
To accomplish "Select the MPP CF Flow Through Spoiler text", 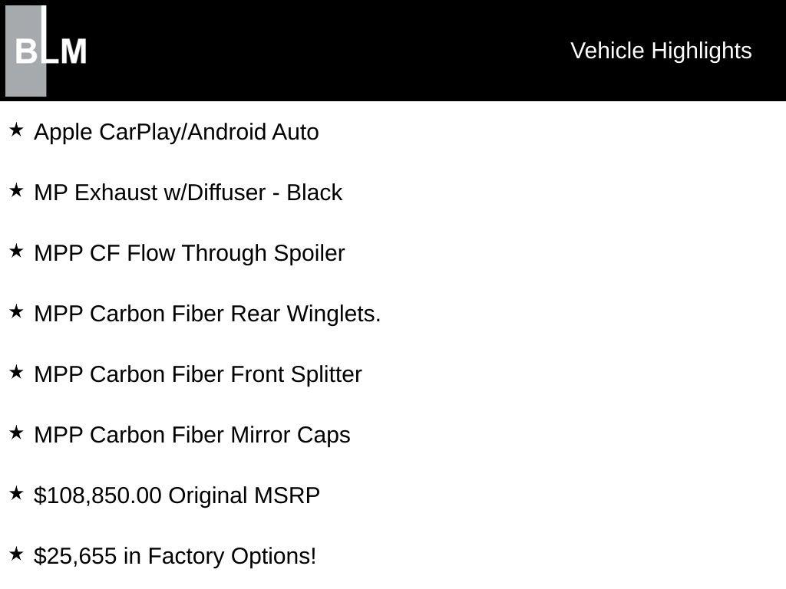I will click(x=190, y=253).
